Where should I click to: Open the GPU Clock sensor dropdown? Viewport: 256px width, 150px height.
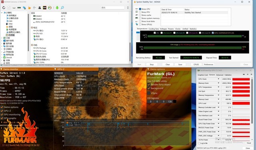218,79
